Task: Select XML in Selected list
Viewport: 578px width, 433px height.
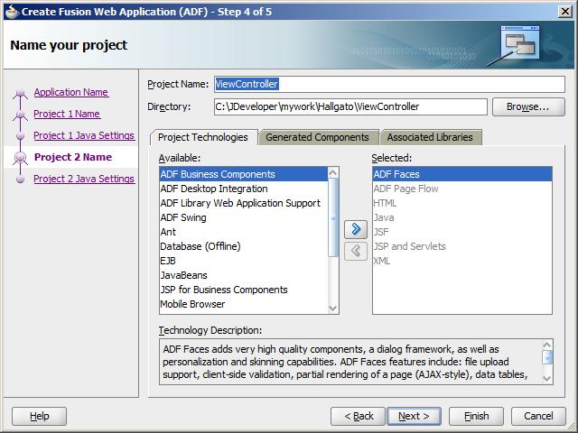Action: (x=462, y=261)
